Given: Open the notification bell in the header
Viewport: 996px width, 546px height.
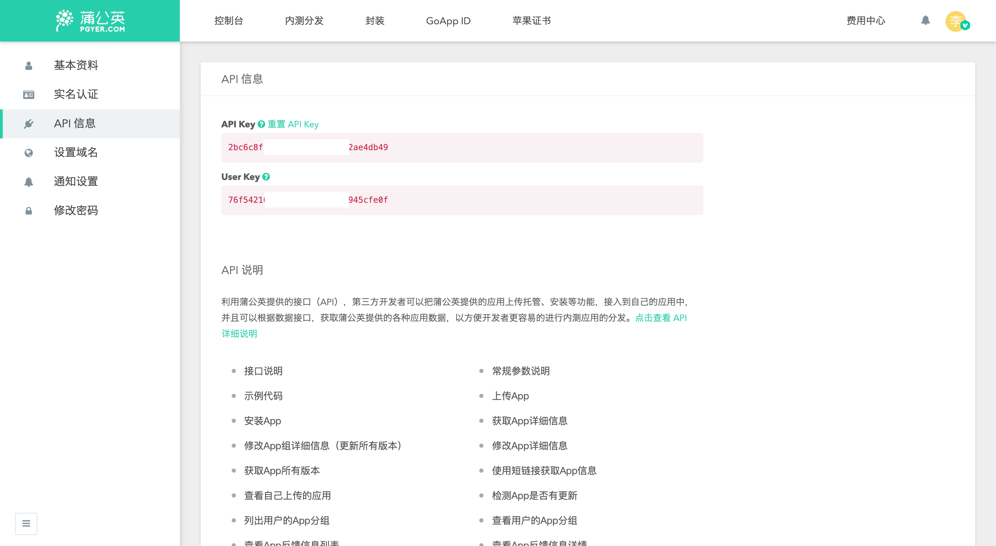Looking at the screenshot, I should tap(925, 20).
